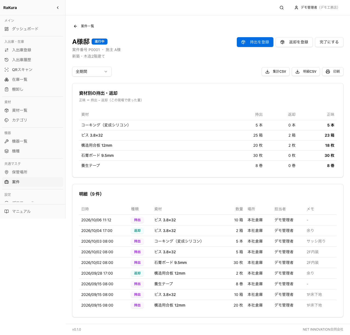Click the 返却 badge on 2026/10/04 row
This screenshot has height=335, width=350.
click(137, 231)
